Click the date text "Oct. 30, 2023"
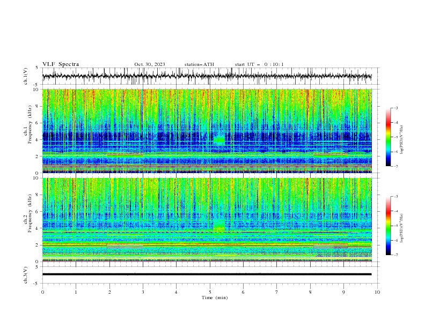The image size is (425, 328). pos(150,64)
